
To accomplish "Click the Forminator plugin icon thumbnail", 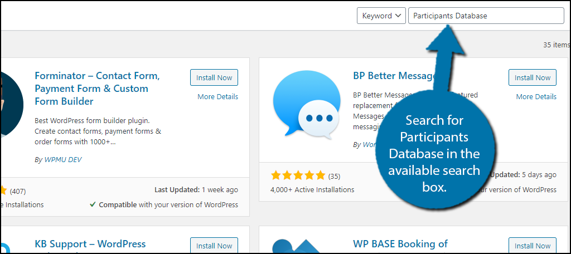I will [x=12, y=104].
